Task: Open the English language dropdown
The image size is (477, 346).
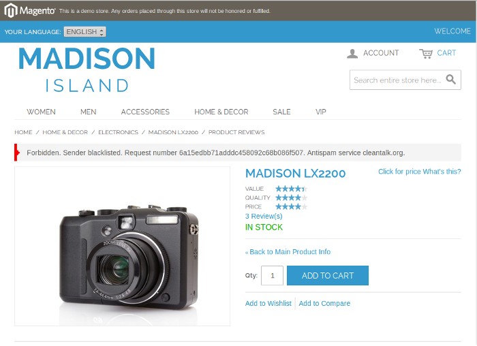Action: tap(85, 31)
